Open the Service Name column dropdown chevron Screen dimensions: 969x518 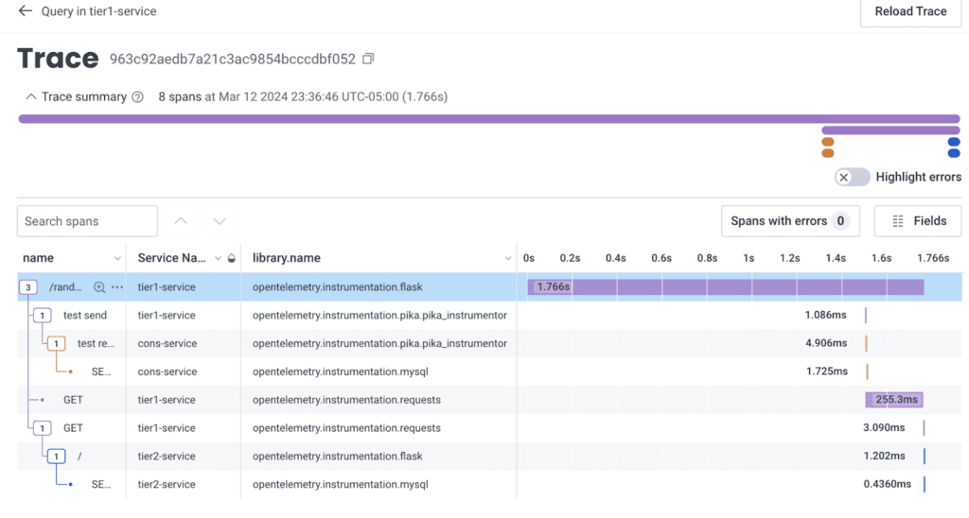coord(218,258)
